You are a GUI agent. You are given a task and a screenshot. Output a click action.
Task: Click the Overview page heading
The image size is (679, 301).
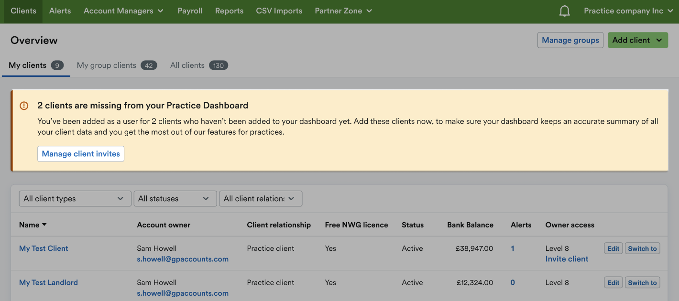tap(34, 41)
